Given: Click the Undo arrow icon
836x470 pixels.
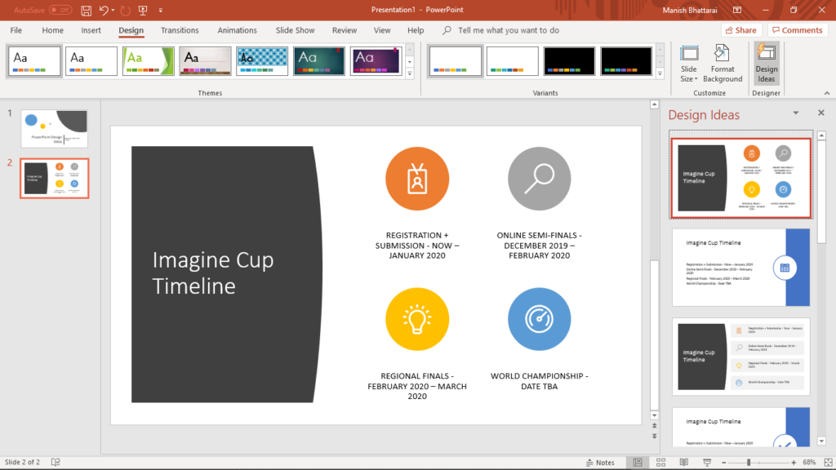Looking at the screenshot, I should (104, 10).
